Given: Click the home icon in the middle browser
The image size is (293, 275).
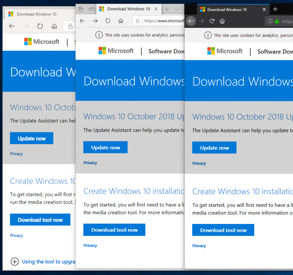Looking at the screenshot, I should (121, 21).
